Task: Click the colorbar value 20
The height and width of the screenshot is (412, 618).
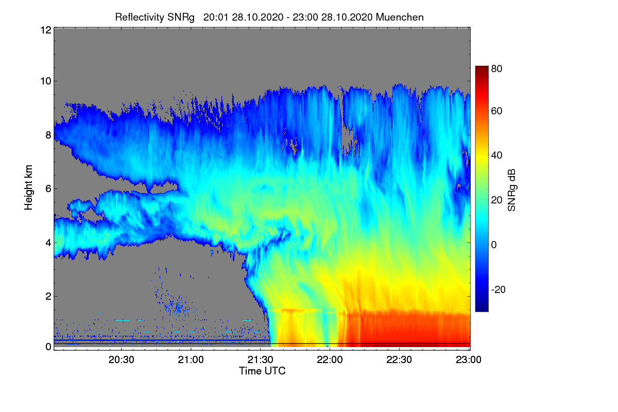Action: (496, 200)
